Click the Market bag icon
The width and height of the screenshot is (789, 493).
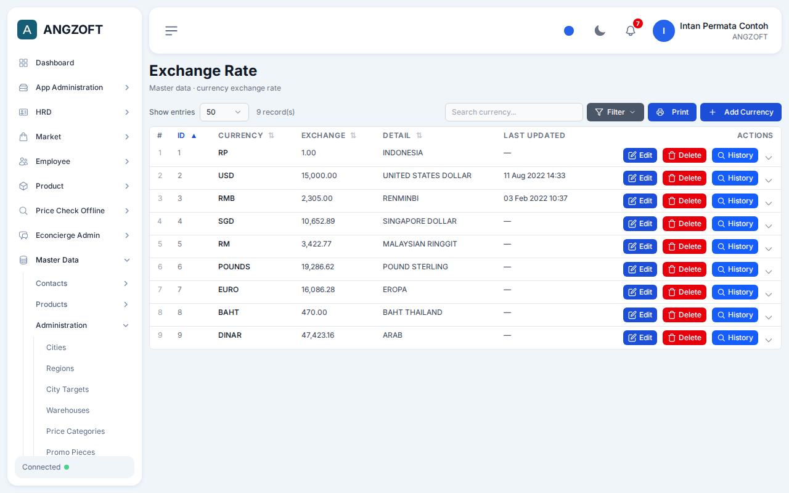tap(23, 137)
